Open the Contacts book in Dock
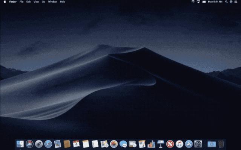 pyautogui.click(x=67, y=144)
